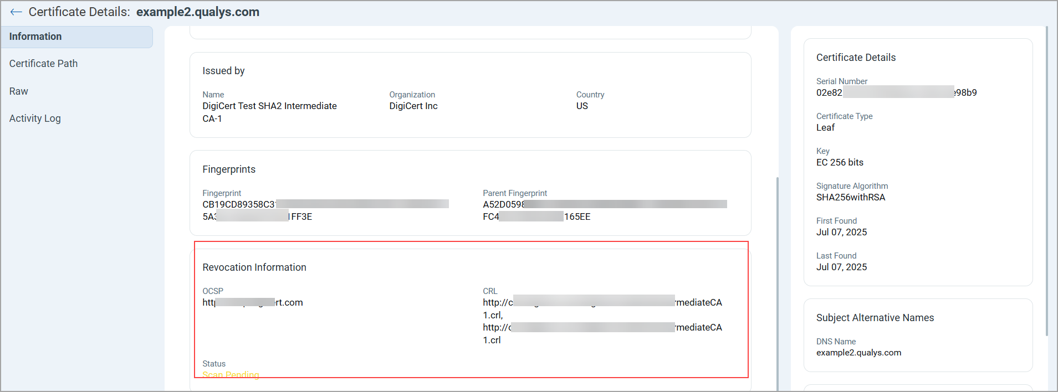Click the DNS Name value example2.qualys.com
The height and width of the screenshot is (392, 1058).
858,353
